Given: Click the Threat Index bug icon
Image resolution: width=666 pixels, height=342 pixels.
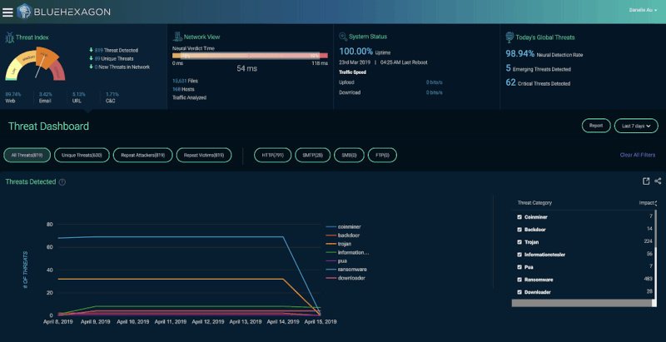Looking at the screenshot, I should 9,37.
